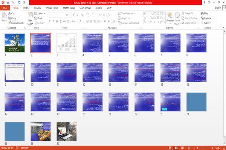
Task: Open the FILE menu tab
Action: pos(5,8)
